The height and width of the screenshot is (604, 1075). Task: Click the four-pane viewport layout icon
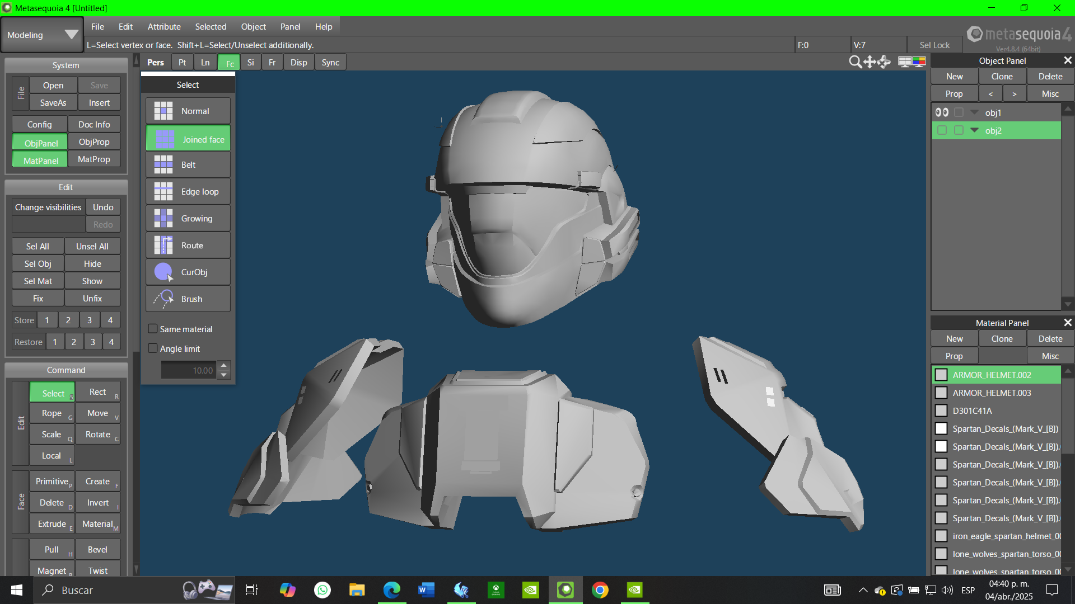coord(904,62)
